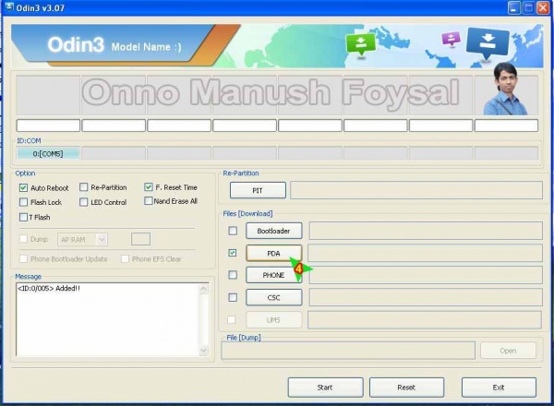Click the Message log scroll up arrow
This screenshot has height=406, width=554.
click(204, 289)
